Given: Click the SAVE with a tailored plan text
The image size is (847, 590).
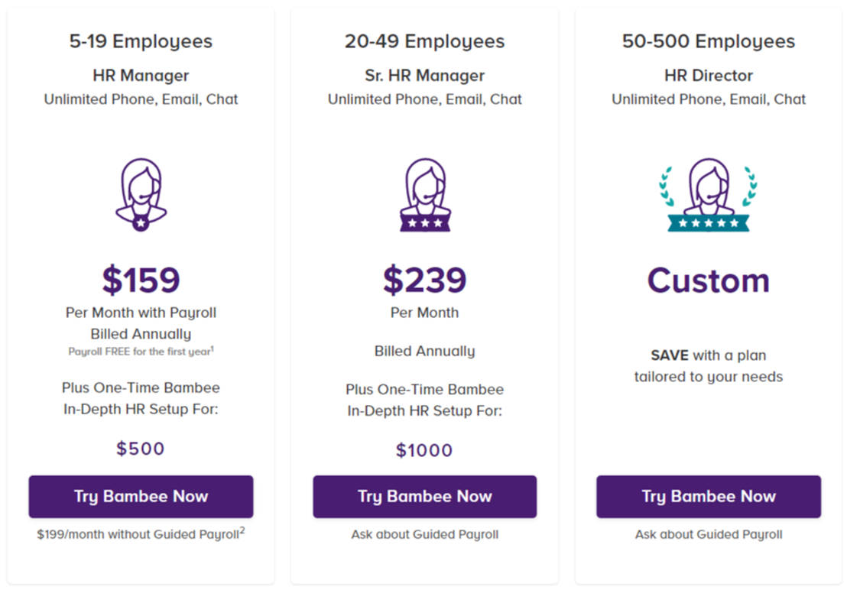Looking at the screenshot, I should pos(709,365).
